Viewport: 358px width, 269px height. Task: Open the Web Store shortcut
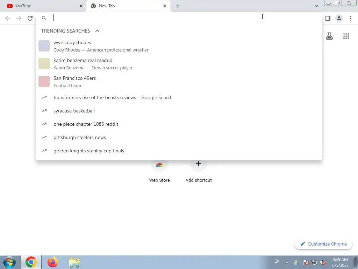[159, 171]
